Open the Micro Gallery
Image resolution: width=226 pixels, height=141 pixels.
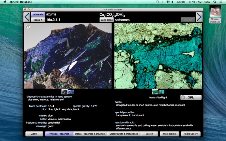(x=169, y=134)
